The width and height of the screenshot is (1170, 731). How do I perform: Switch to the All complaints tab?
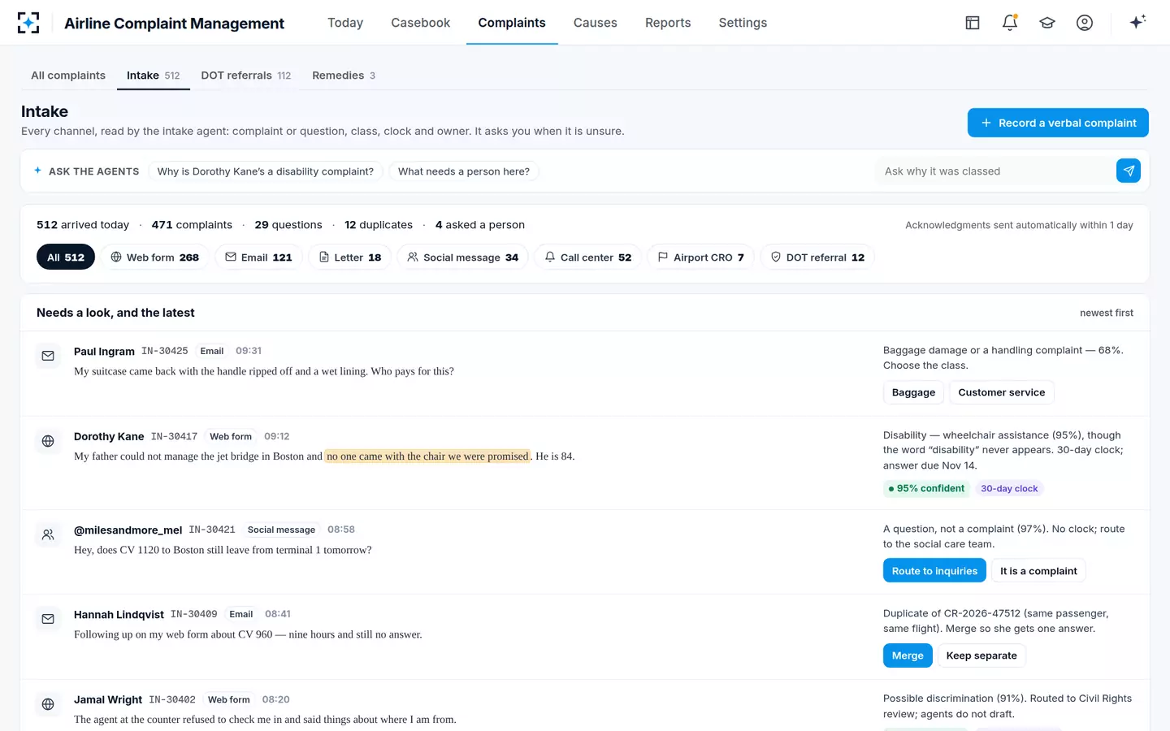68,76
